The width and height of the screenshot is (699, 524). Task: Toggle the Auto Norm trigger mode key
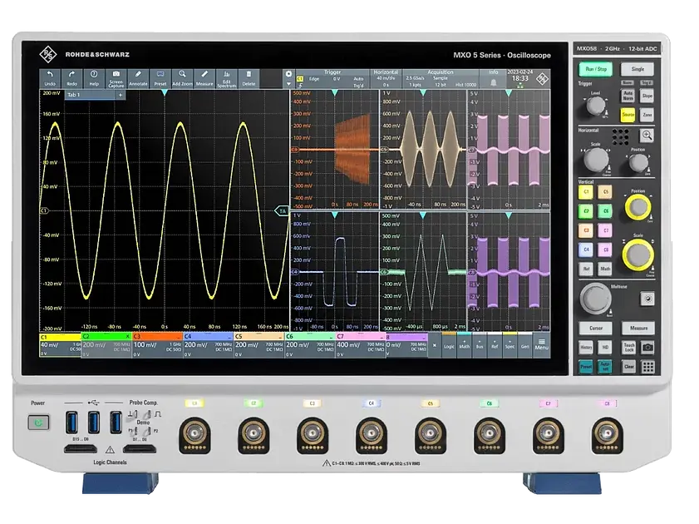[x=628, y=96]
